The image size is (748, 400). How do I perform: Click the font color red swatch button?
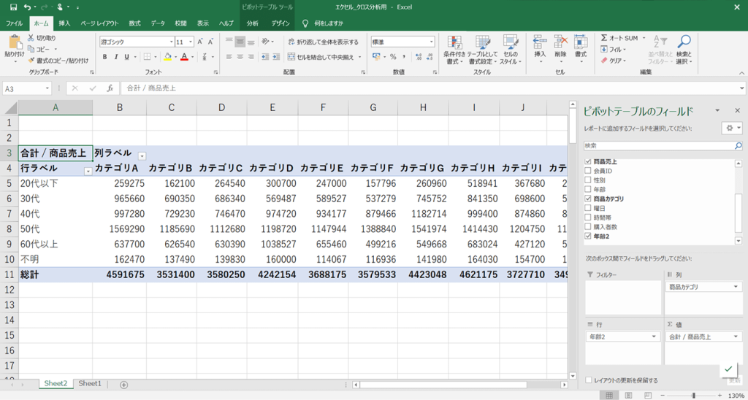(x=184, y=57)
